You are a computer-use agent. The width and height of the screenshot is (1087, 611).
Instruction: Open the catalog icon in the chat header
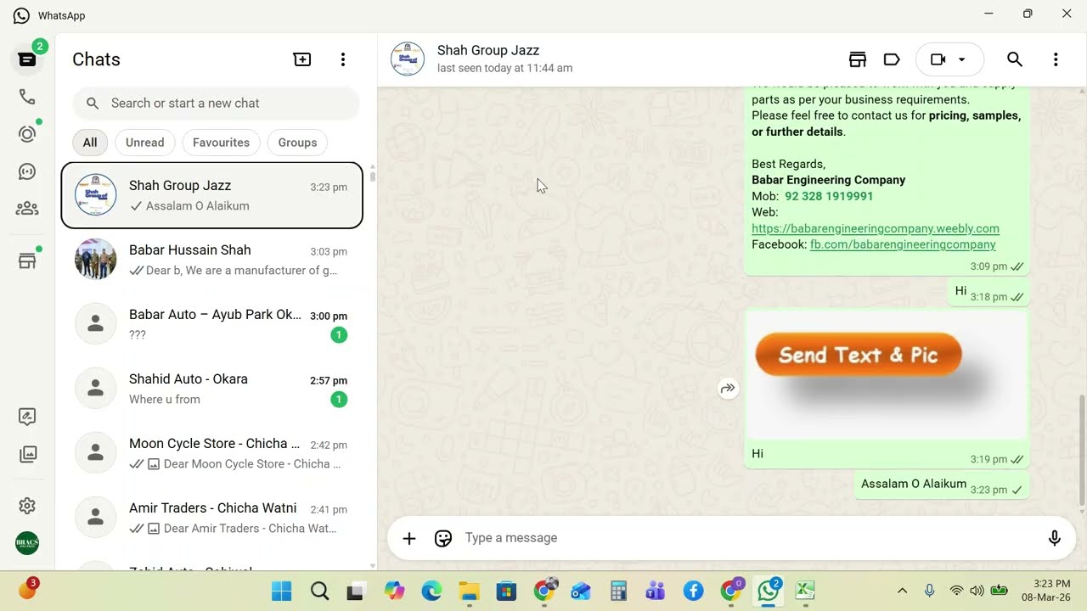(858, 59)
